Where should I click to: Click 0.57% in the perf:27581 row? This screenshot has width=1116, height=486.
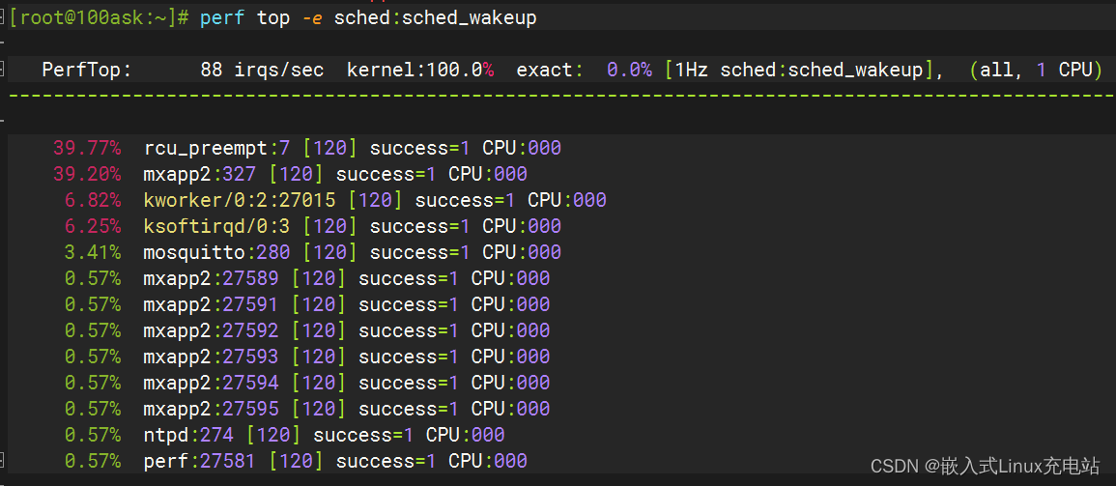93,461
